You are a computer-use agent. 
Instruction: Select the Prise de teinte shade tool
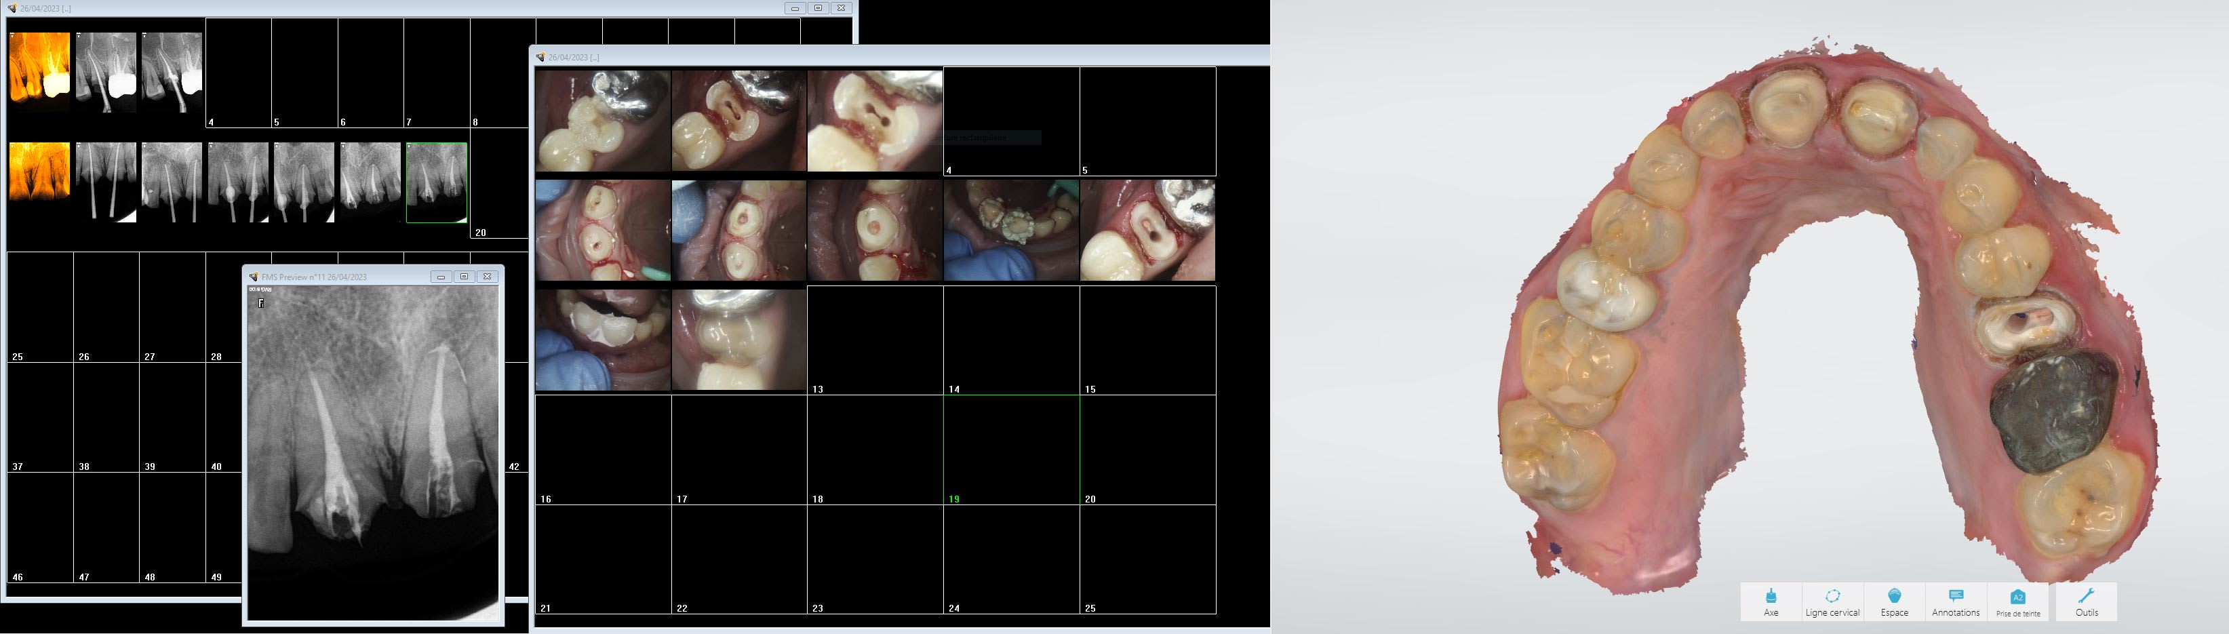(2018, 601)
